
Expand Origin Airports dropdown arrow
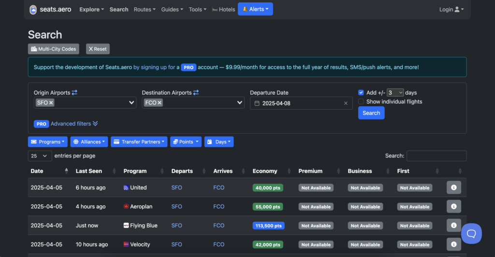click(x=131, y=102)
